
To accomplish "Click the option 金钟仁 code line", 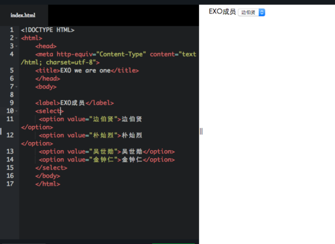I will pos(107,160).
